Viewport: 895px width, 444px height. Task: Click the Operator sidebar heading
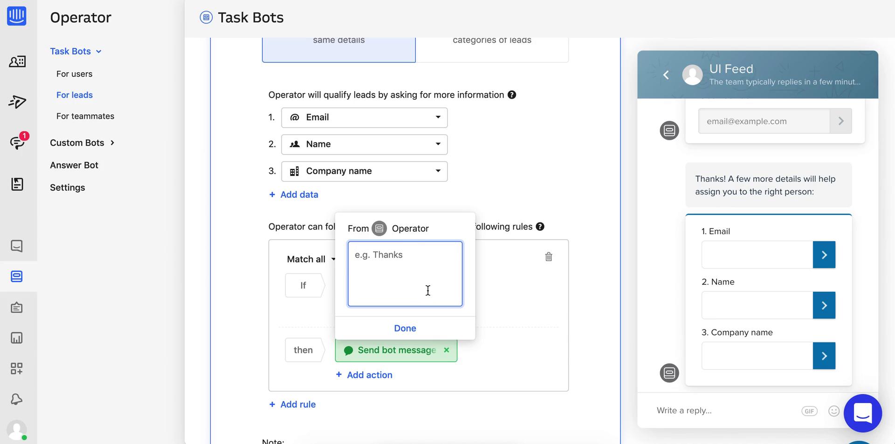pyautogui.click(x=81, y=18)
